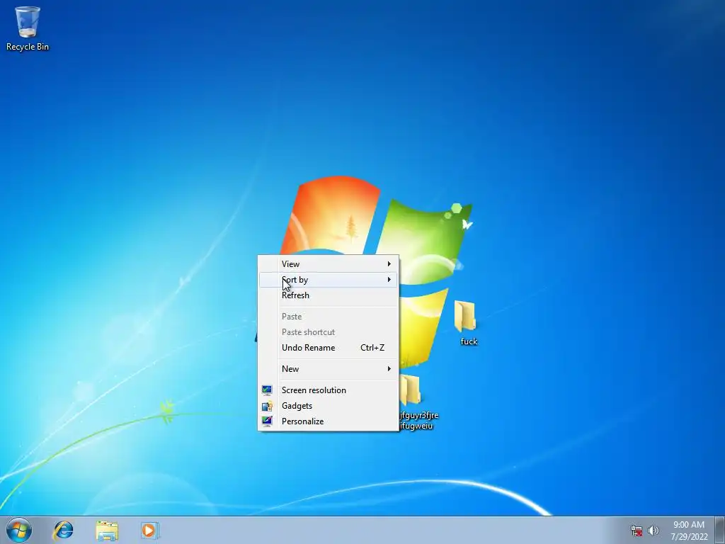
Task: Click the Personalize menu icon
Action: click(267, 421)
